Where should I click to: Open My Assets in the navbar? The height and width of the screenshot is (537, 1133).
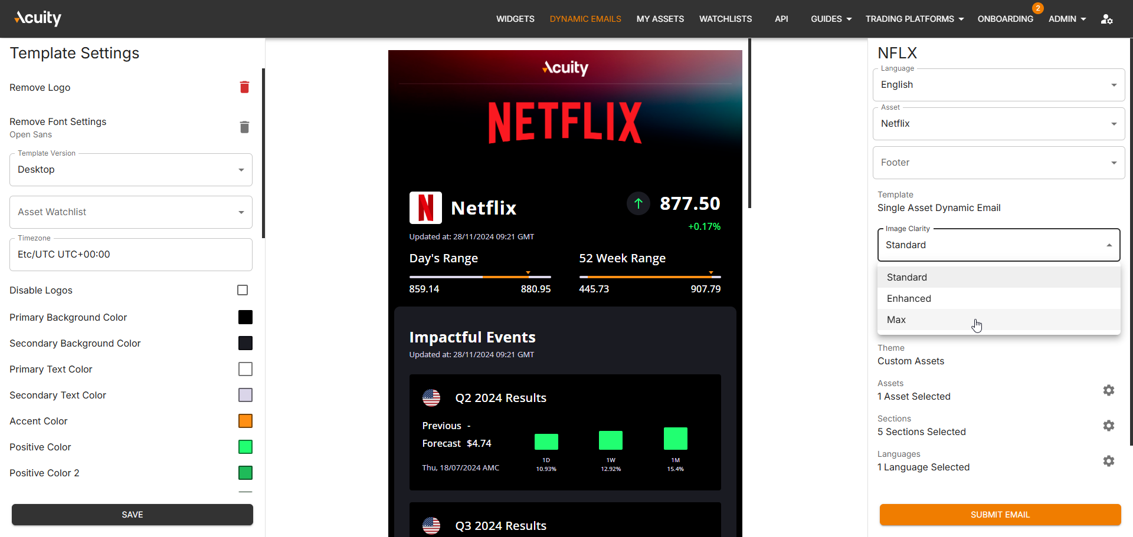[x=660, y=19]
